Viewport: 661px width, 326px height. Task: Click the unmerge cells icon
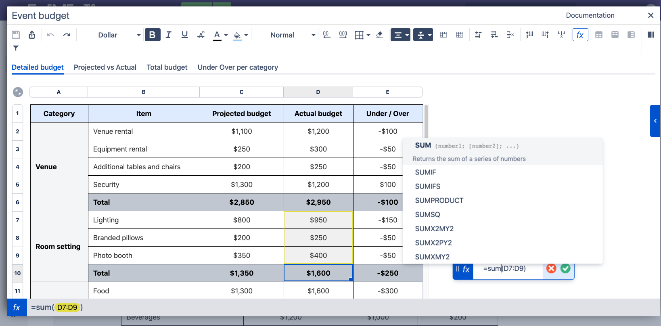460,35
